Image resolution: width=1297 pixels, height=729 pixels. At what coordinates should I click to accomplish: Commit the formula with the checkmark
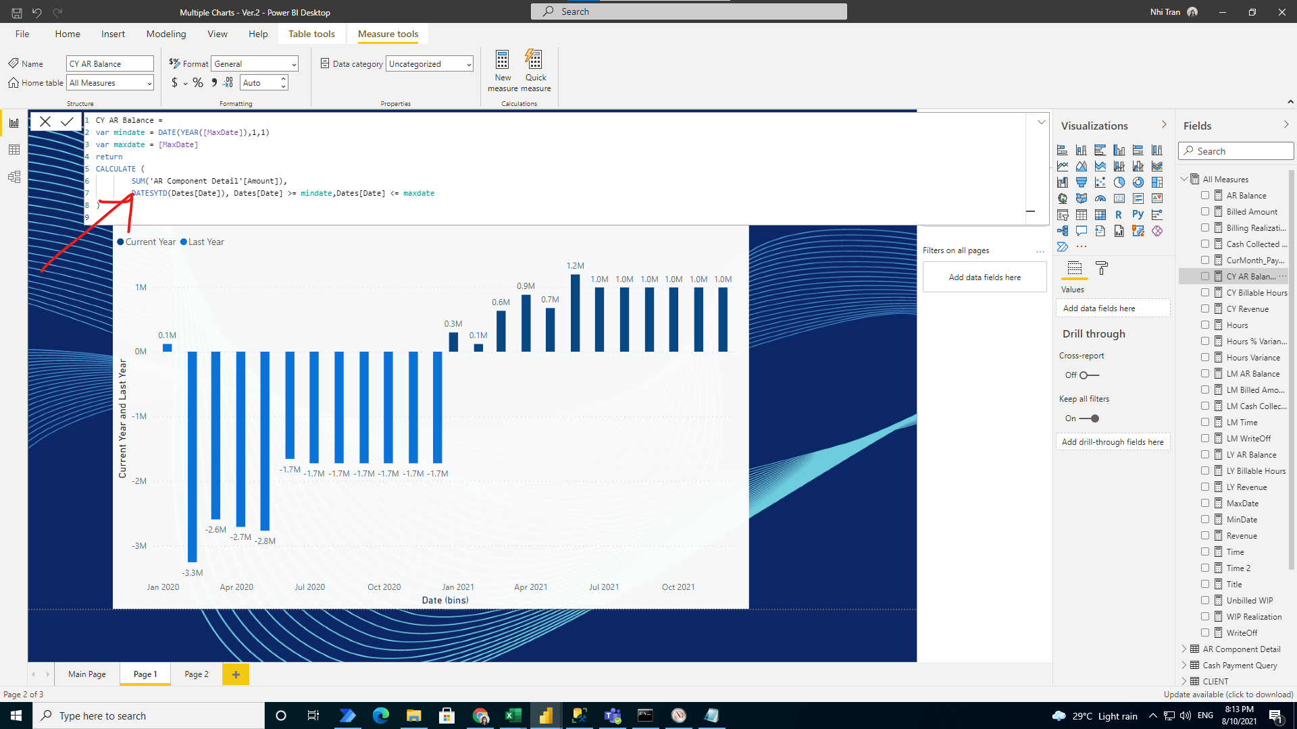[x=68, y=122]
